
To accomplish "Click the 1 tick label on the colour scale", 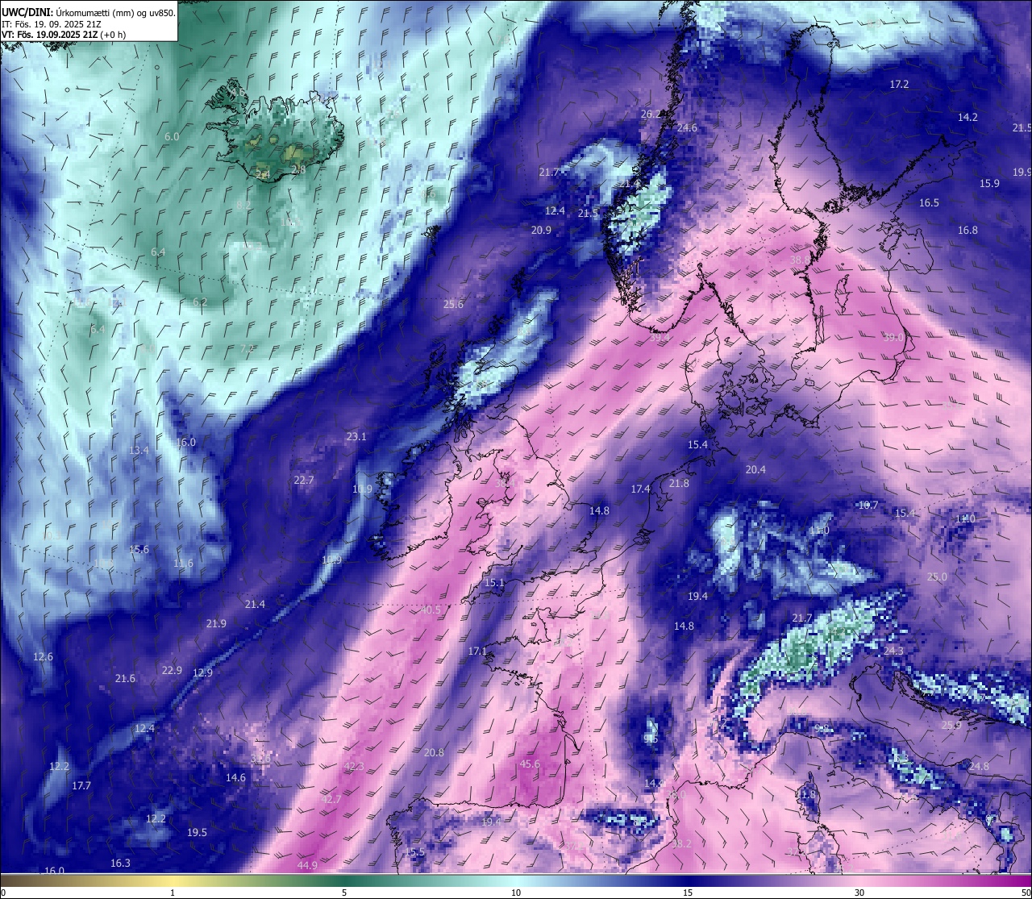I will 173,893.
